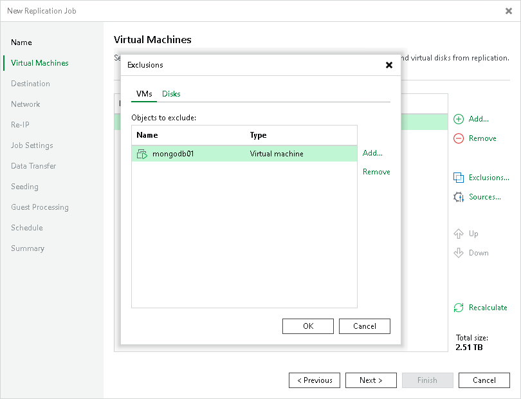
Task: Open Exclusions... from the side panel
Action: point(489,178)
